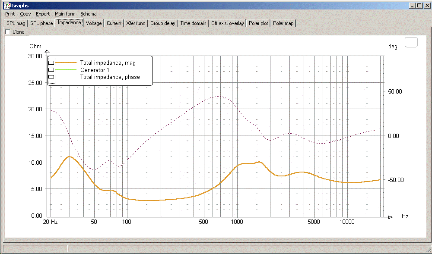The width and height of the screenshot is (432, 254).
Task: Open the Export menu
Action: (43, 14)
